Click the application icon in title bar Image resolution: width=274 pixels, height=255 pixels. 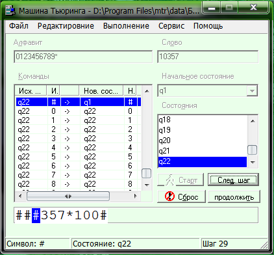10,10
